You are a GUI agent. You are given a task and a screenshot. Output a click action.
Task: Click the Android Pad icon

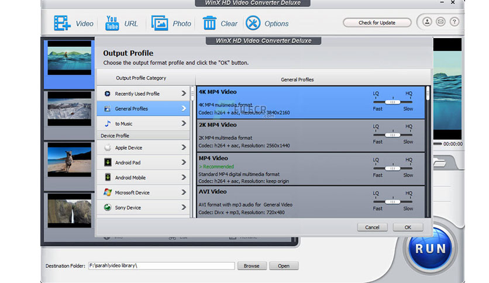(108, 163)
